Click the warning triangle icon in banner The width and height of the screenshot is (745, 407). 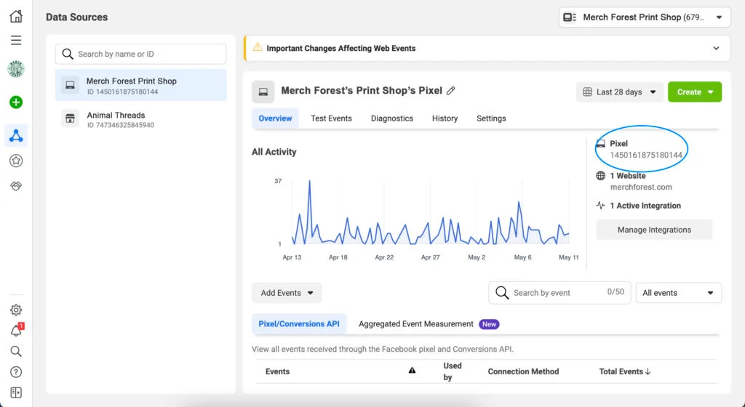257,47
